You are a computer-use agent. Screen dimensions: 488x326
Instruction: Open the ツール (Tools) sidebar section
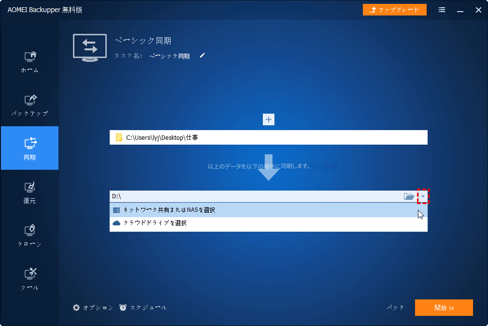29,279
